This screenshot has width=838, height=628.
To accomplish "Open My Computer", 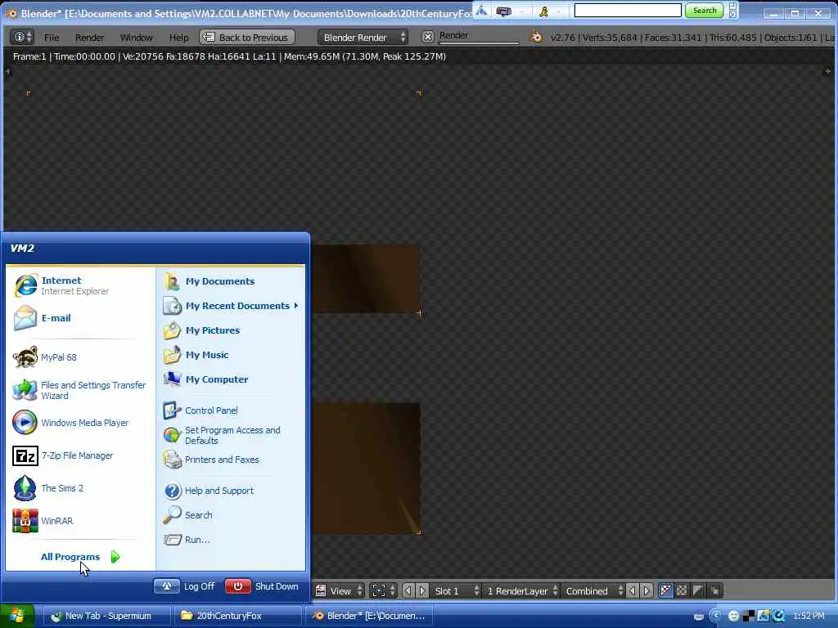I will coord(231,379).
